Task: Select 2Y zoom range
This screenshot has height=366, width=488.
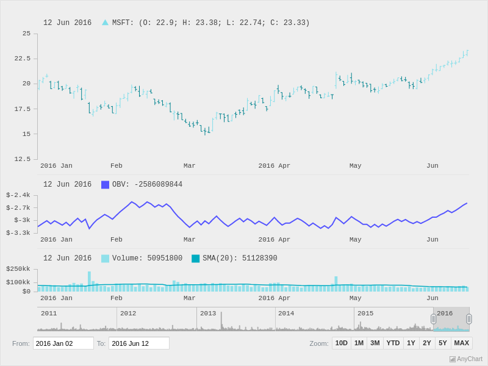Action: click(x=427, y=343)
